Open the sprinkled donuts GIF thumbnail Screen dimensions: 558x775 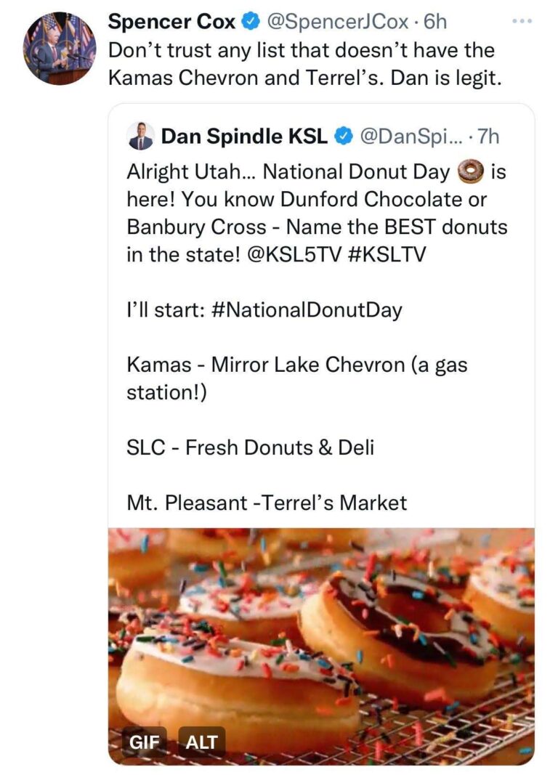pos(321,646)
